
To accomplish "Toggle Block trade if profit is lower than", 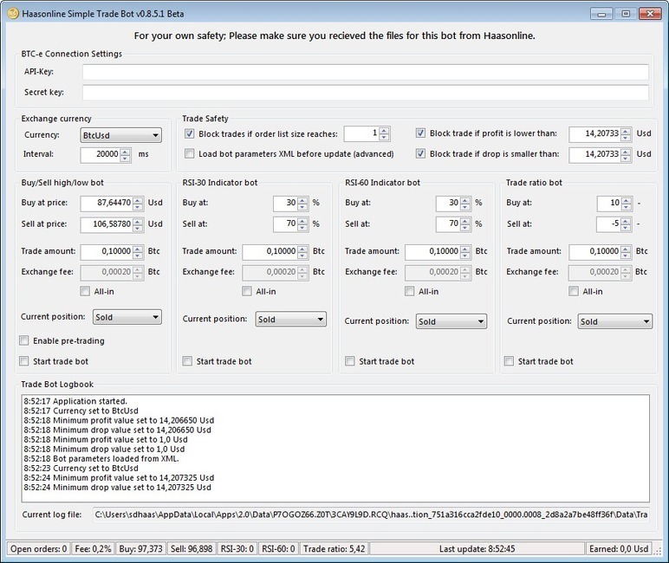I will tap(420, 133).
